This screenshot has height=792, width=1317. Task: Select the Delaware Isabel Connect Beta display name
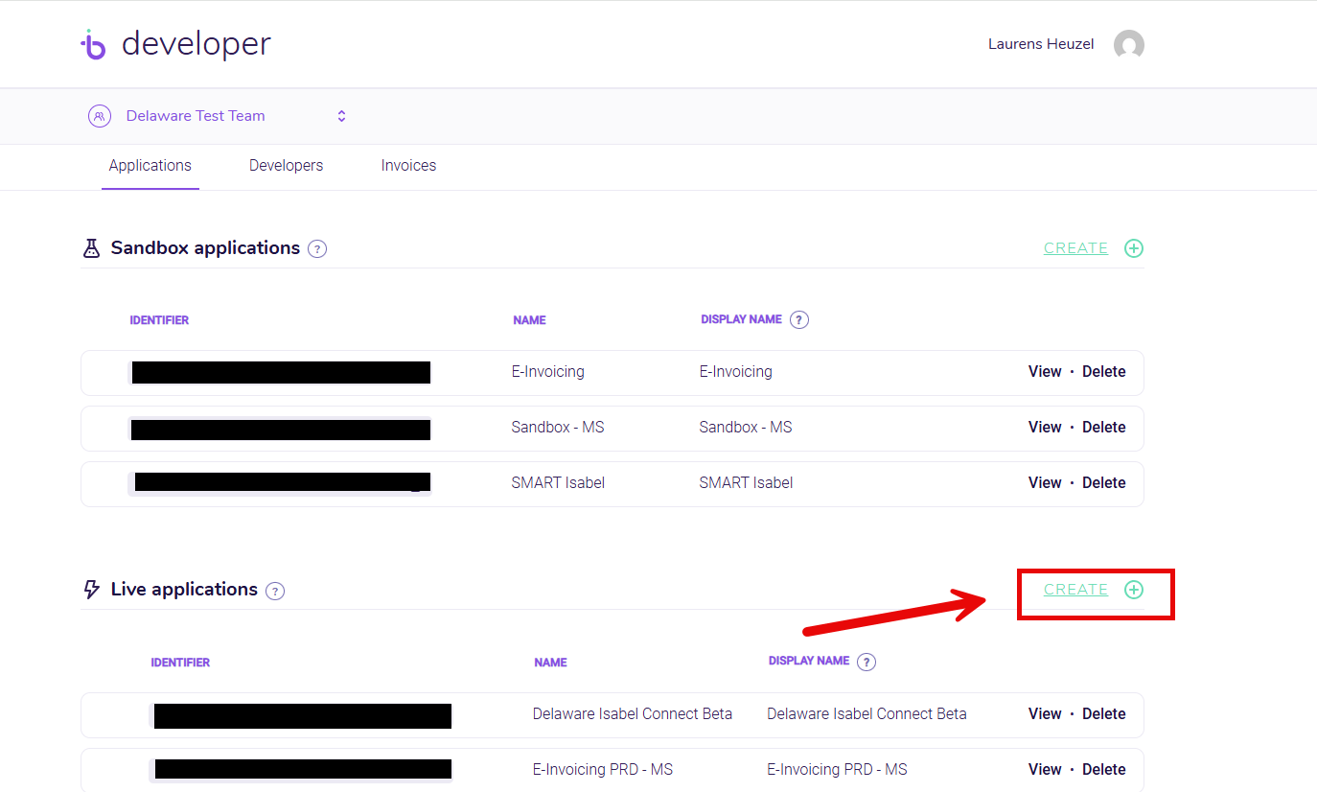coord(866,714)
